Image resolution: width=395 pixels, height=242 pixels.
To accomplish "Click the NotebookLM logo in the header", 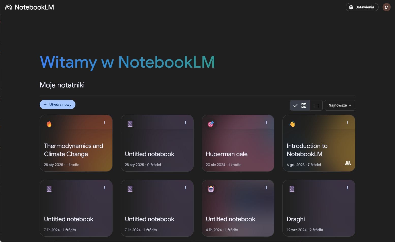I will coord(29,7).
